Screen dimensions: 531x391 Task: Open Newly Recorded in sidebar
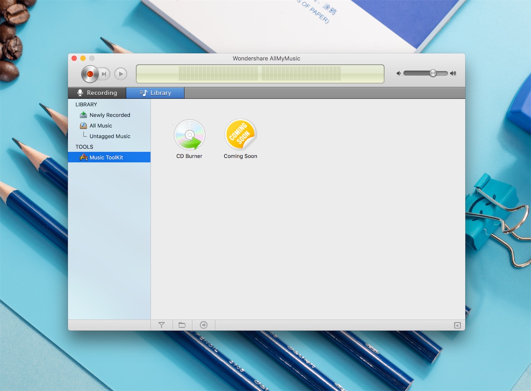[109, 115]
